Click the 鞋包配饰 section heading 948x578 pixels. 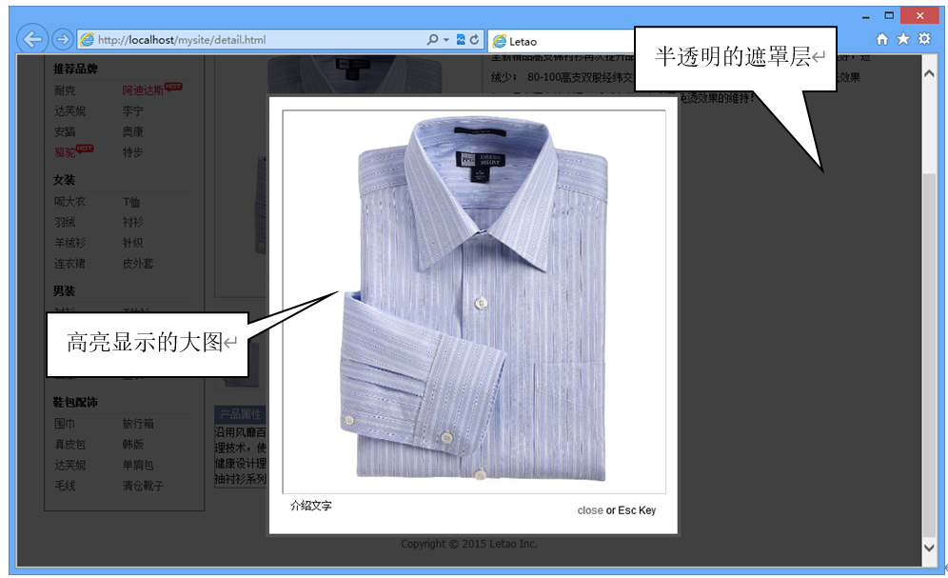(75, 402)
